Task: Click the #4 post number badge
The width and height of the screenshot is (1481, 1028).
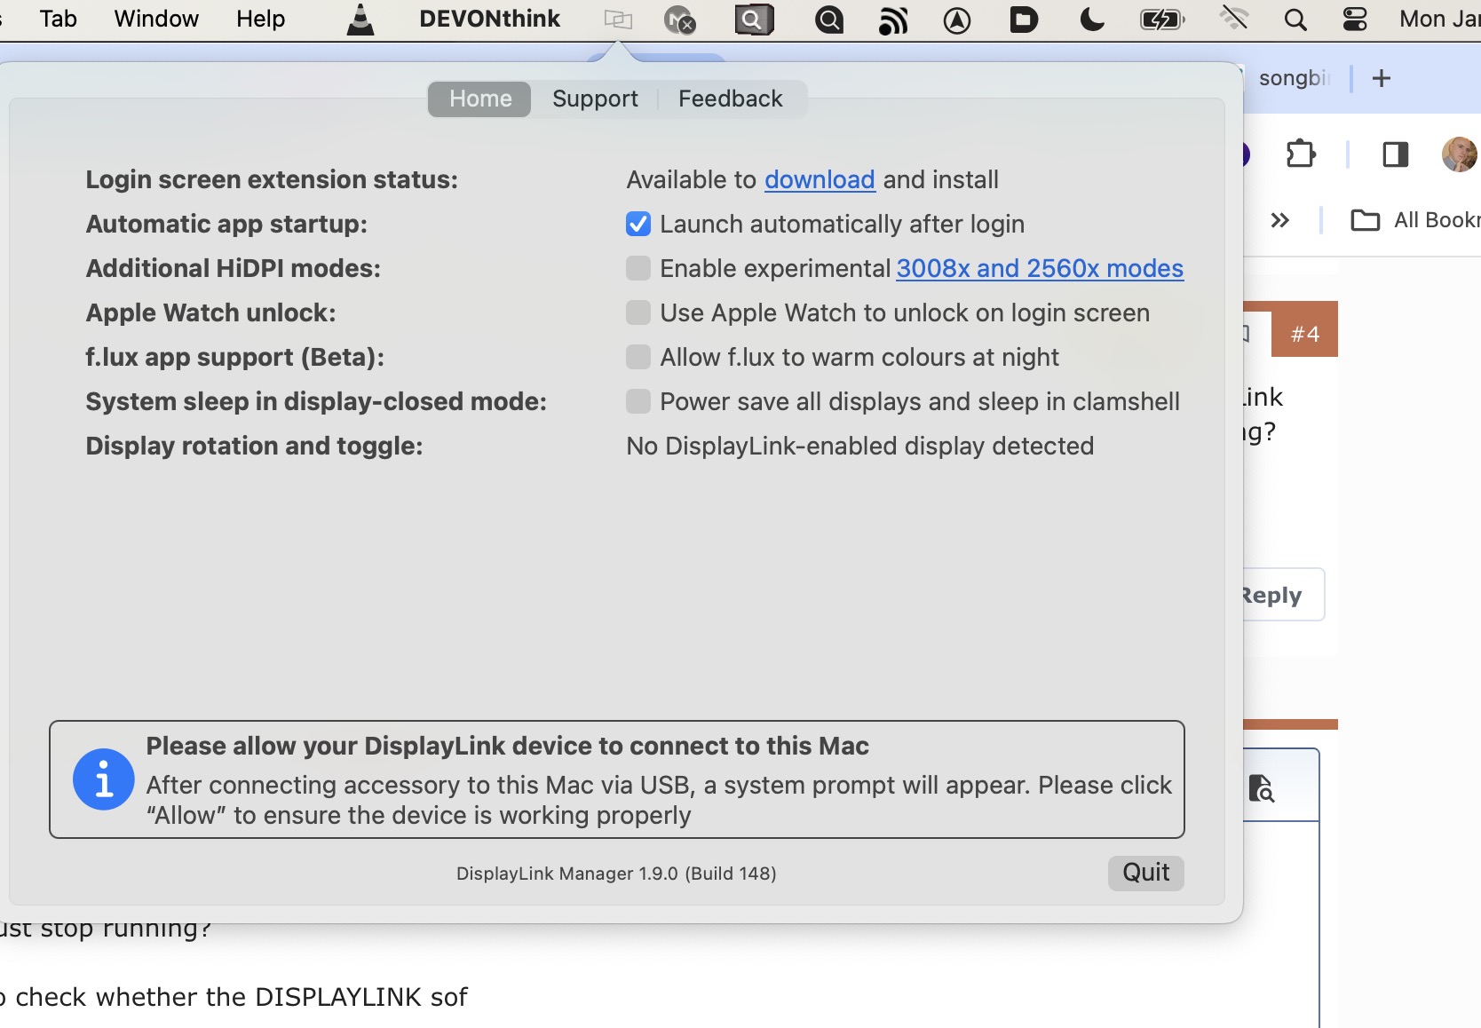Action: (x=1305, y=334)
